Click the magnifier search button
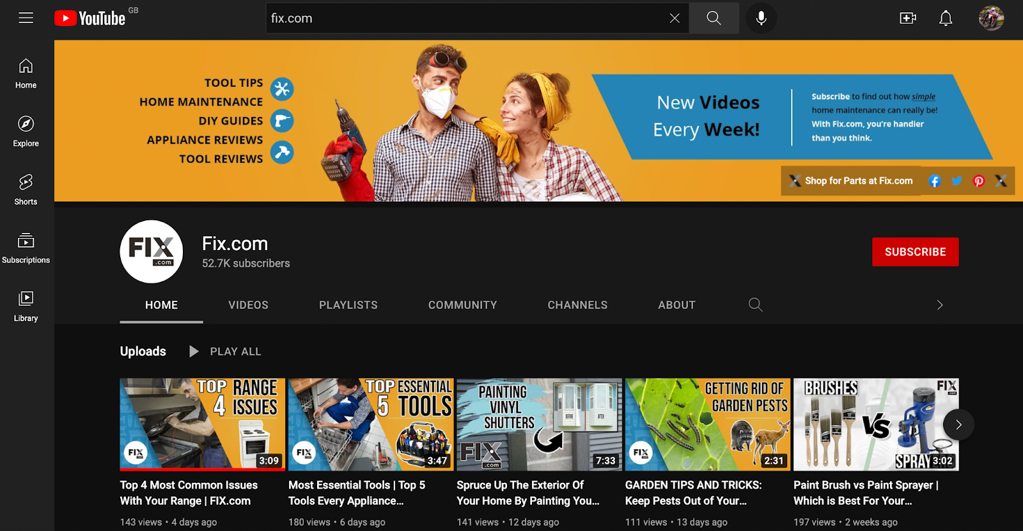The image size is (1023, 531). click(x=714, y=18)
